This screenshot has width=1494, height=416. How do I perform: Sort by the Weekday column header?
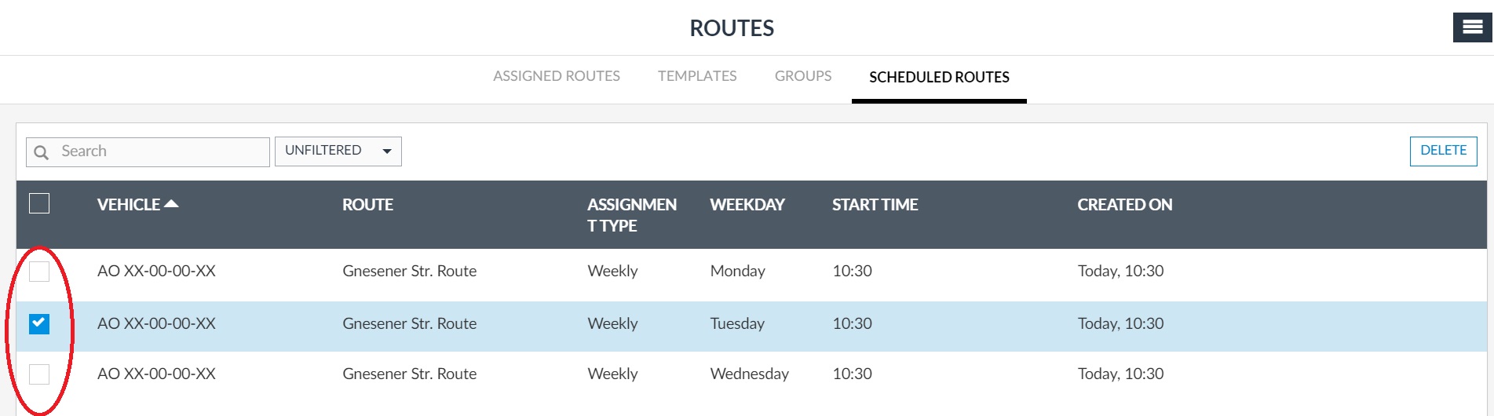point(747,205)
